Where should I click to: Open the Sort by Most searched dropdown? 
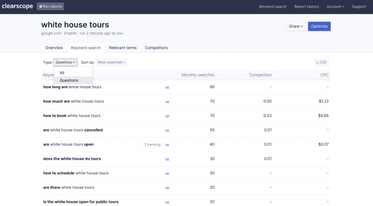111,62
